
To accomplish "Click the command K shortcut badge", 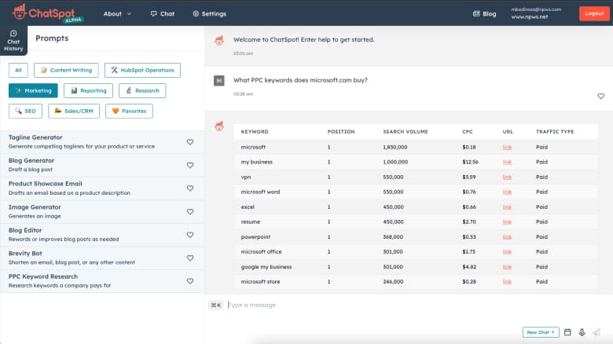I will click(x=216, y=305).
